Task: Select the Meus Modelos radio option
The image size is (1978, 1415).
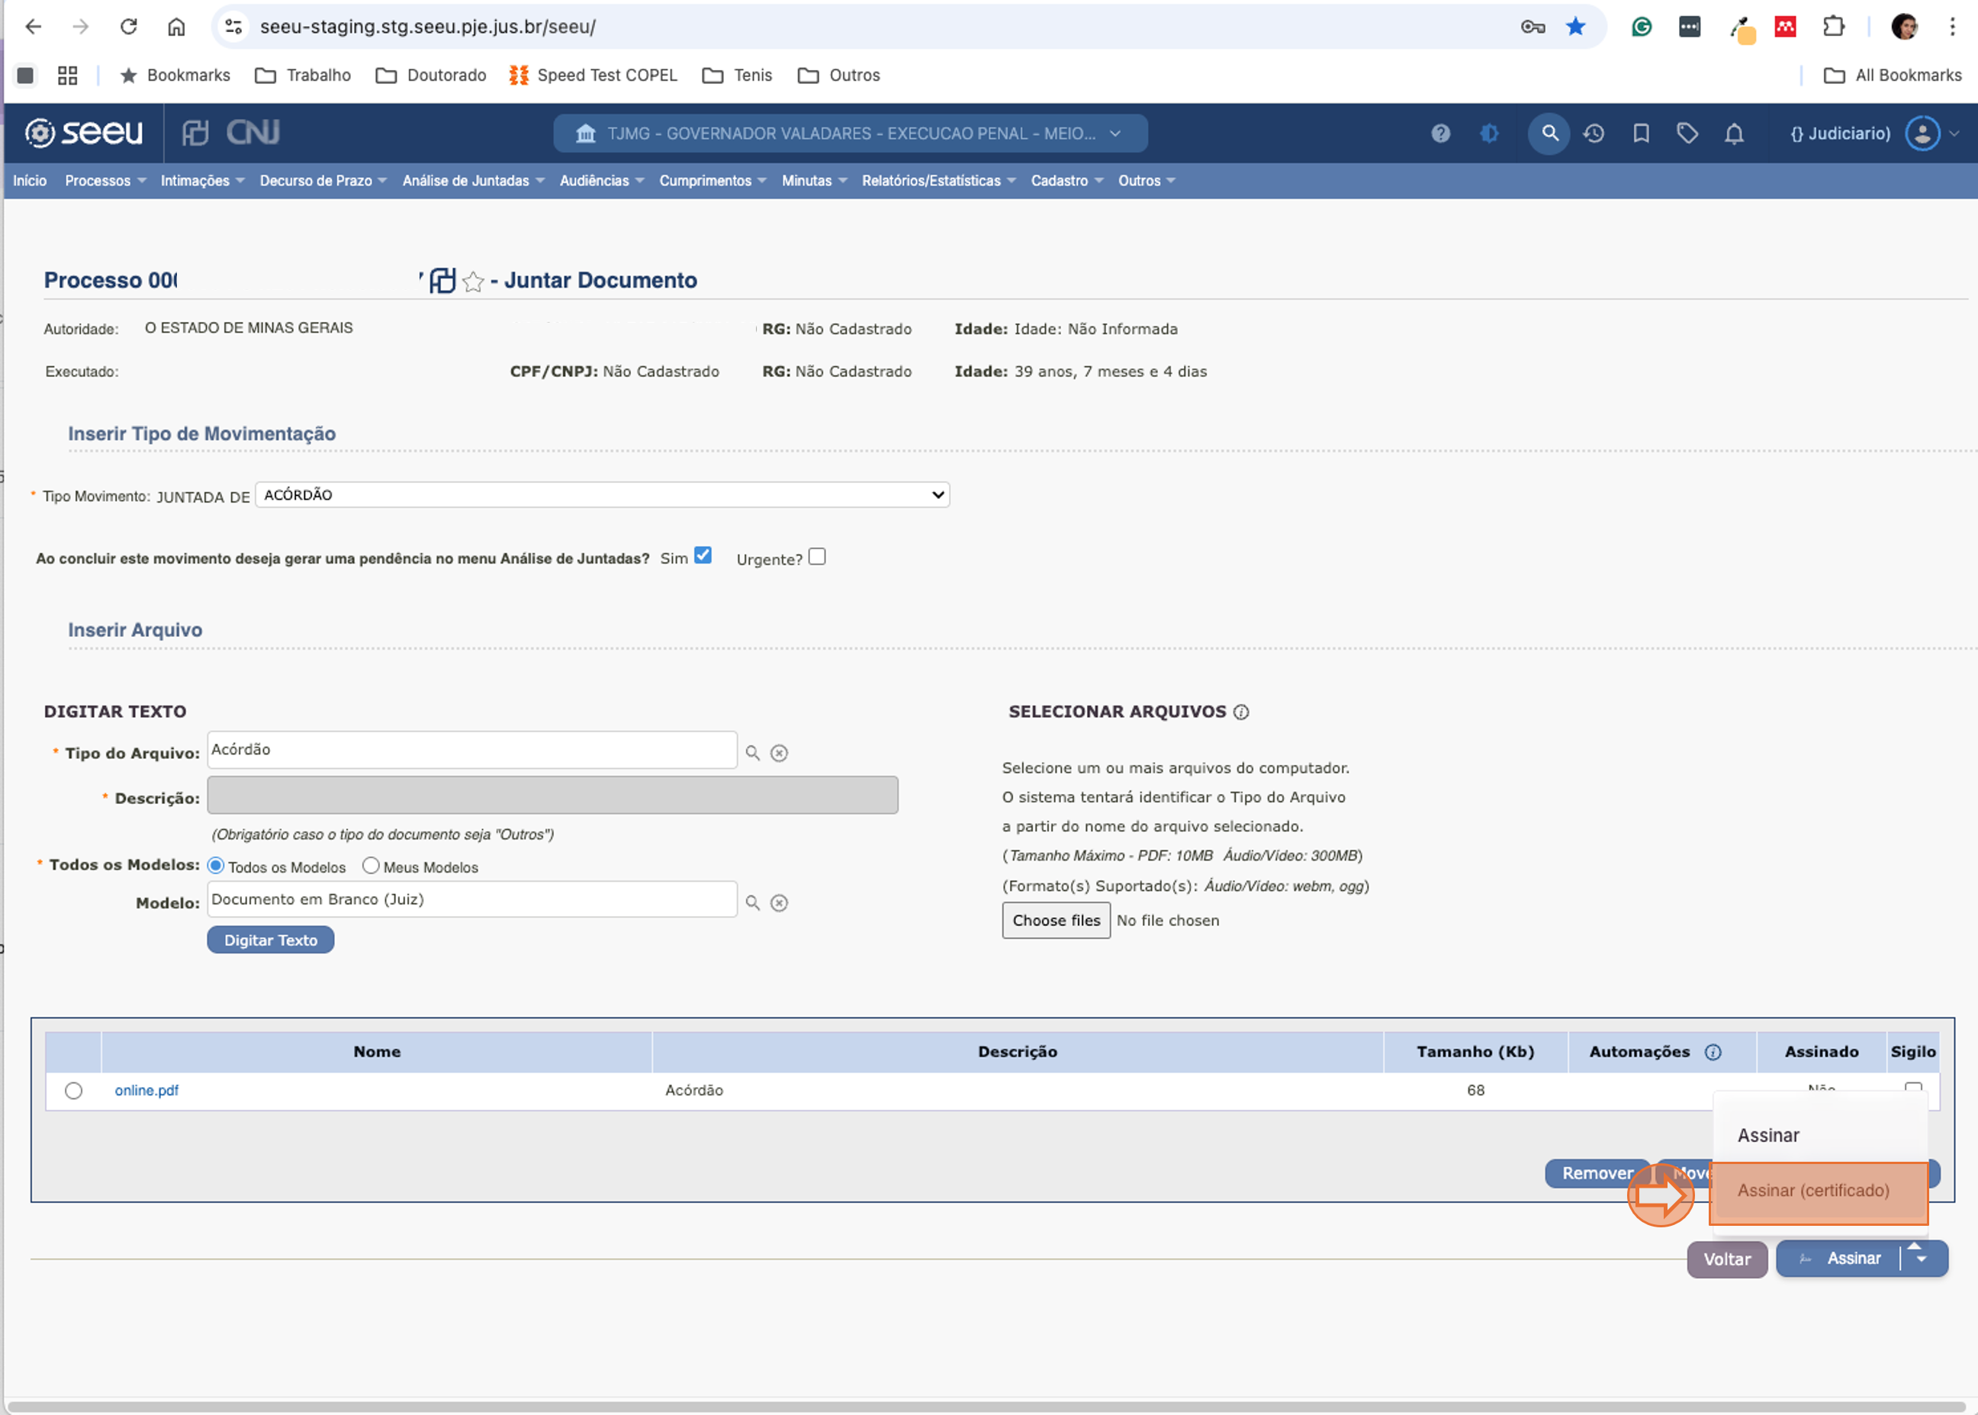Action: tap(371, 866)
